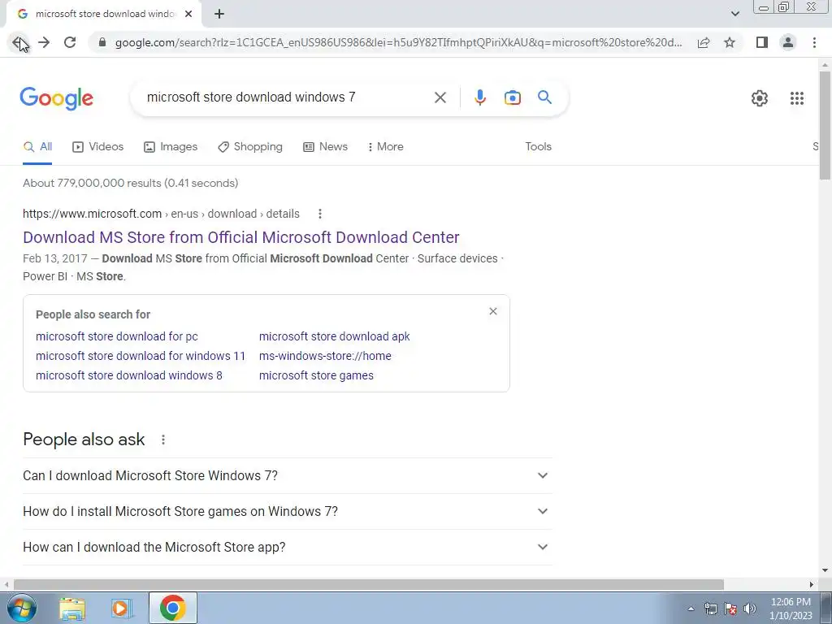Search microsoft store download for windows 11
The height and width of the screenshot is (624, 832).
pos(141,356)
